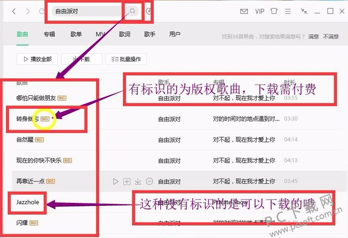Select the song 自然醒
This screenshot has height=238, width=348.
pos(25,140)
